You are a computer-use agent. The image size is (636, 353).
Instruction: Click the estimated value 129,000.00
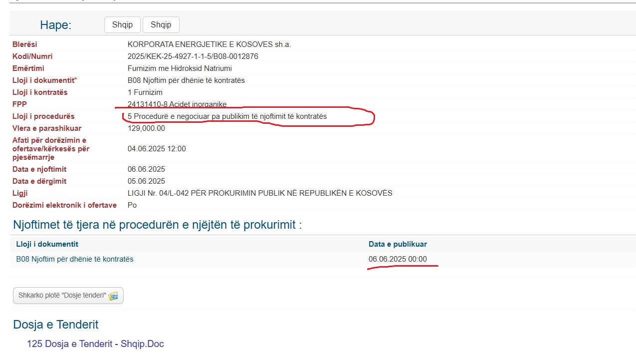[146, 128]
